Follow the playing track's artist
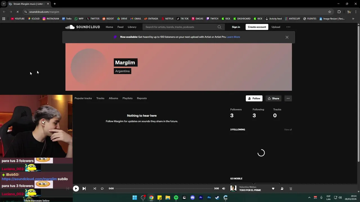The width and height of the screenshot is (360, 202). (282, 189)
